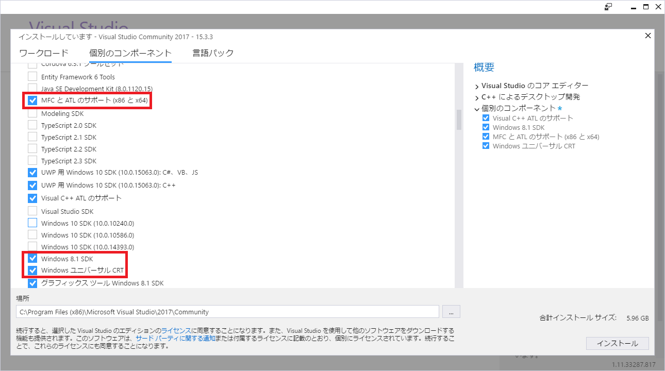This screenshot has height=371, width=665.
Task: Browse for location with the ... button
Action: pyautogui.click(x=451, y=312)
